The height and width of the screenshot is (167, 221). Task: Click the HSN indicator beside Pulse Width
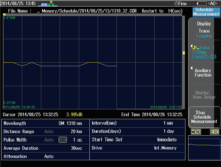pyautogui.click(x=63, y=140)
